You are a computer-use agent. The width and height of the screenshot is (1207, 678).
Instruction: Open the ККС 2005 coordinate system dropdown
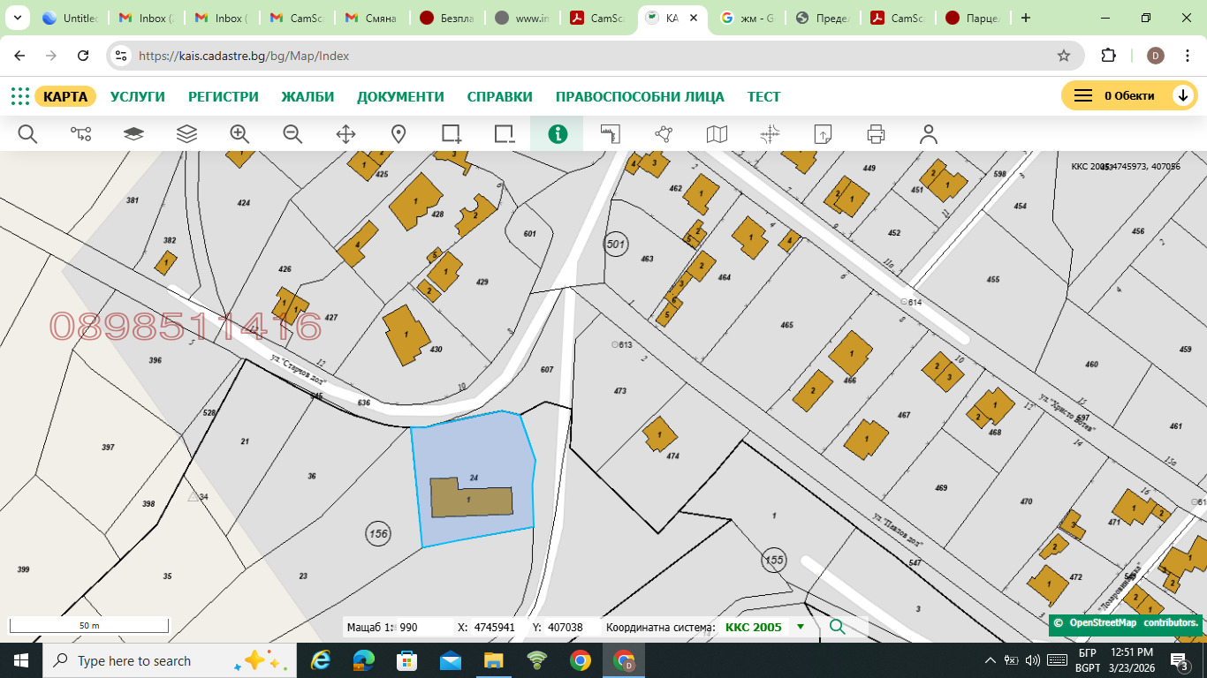[801, 628]
